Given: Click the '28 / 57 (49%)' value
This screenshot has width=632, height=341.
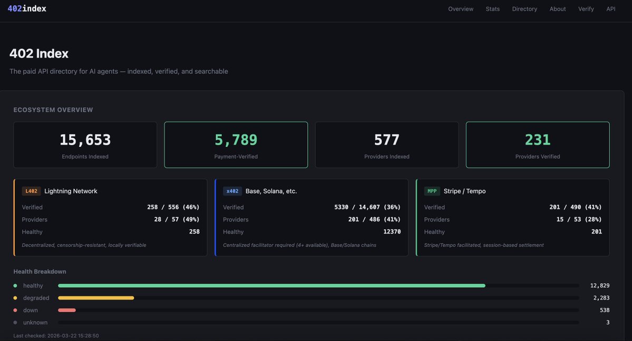Looking at the screenshot, I should point(177,219).
